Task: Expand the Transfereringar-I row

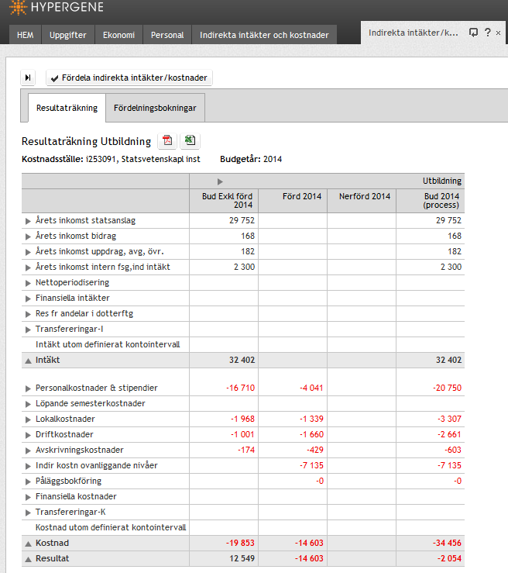Action: (28, 330)
